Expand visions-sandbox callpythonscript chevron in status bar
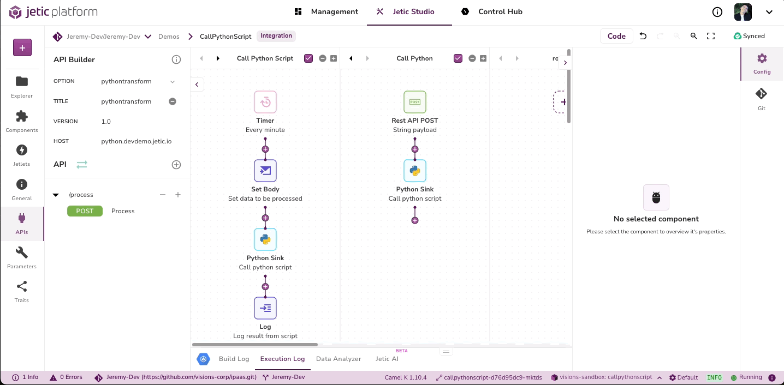The image size is (784, 385). pyautogui.click(x=660, y=377)
